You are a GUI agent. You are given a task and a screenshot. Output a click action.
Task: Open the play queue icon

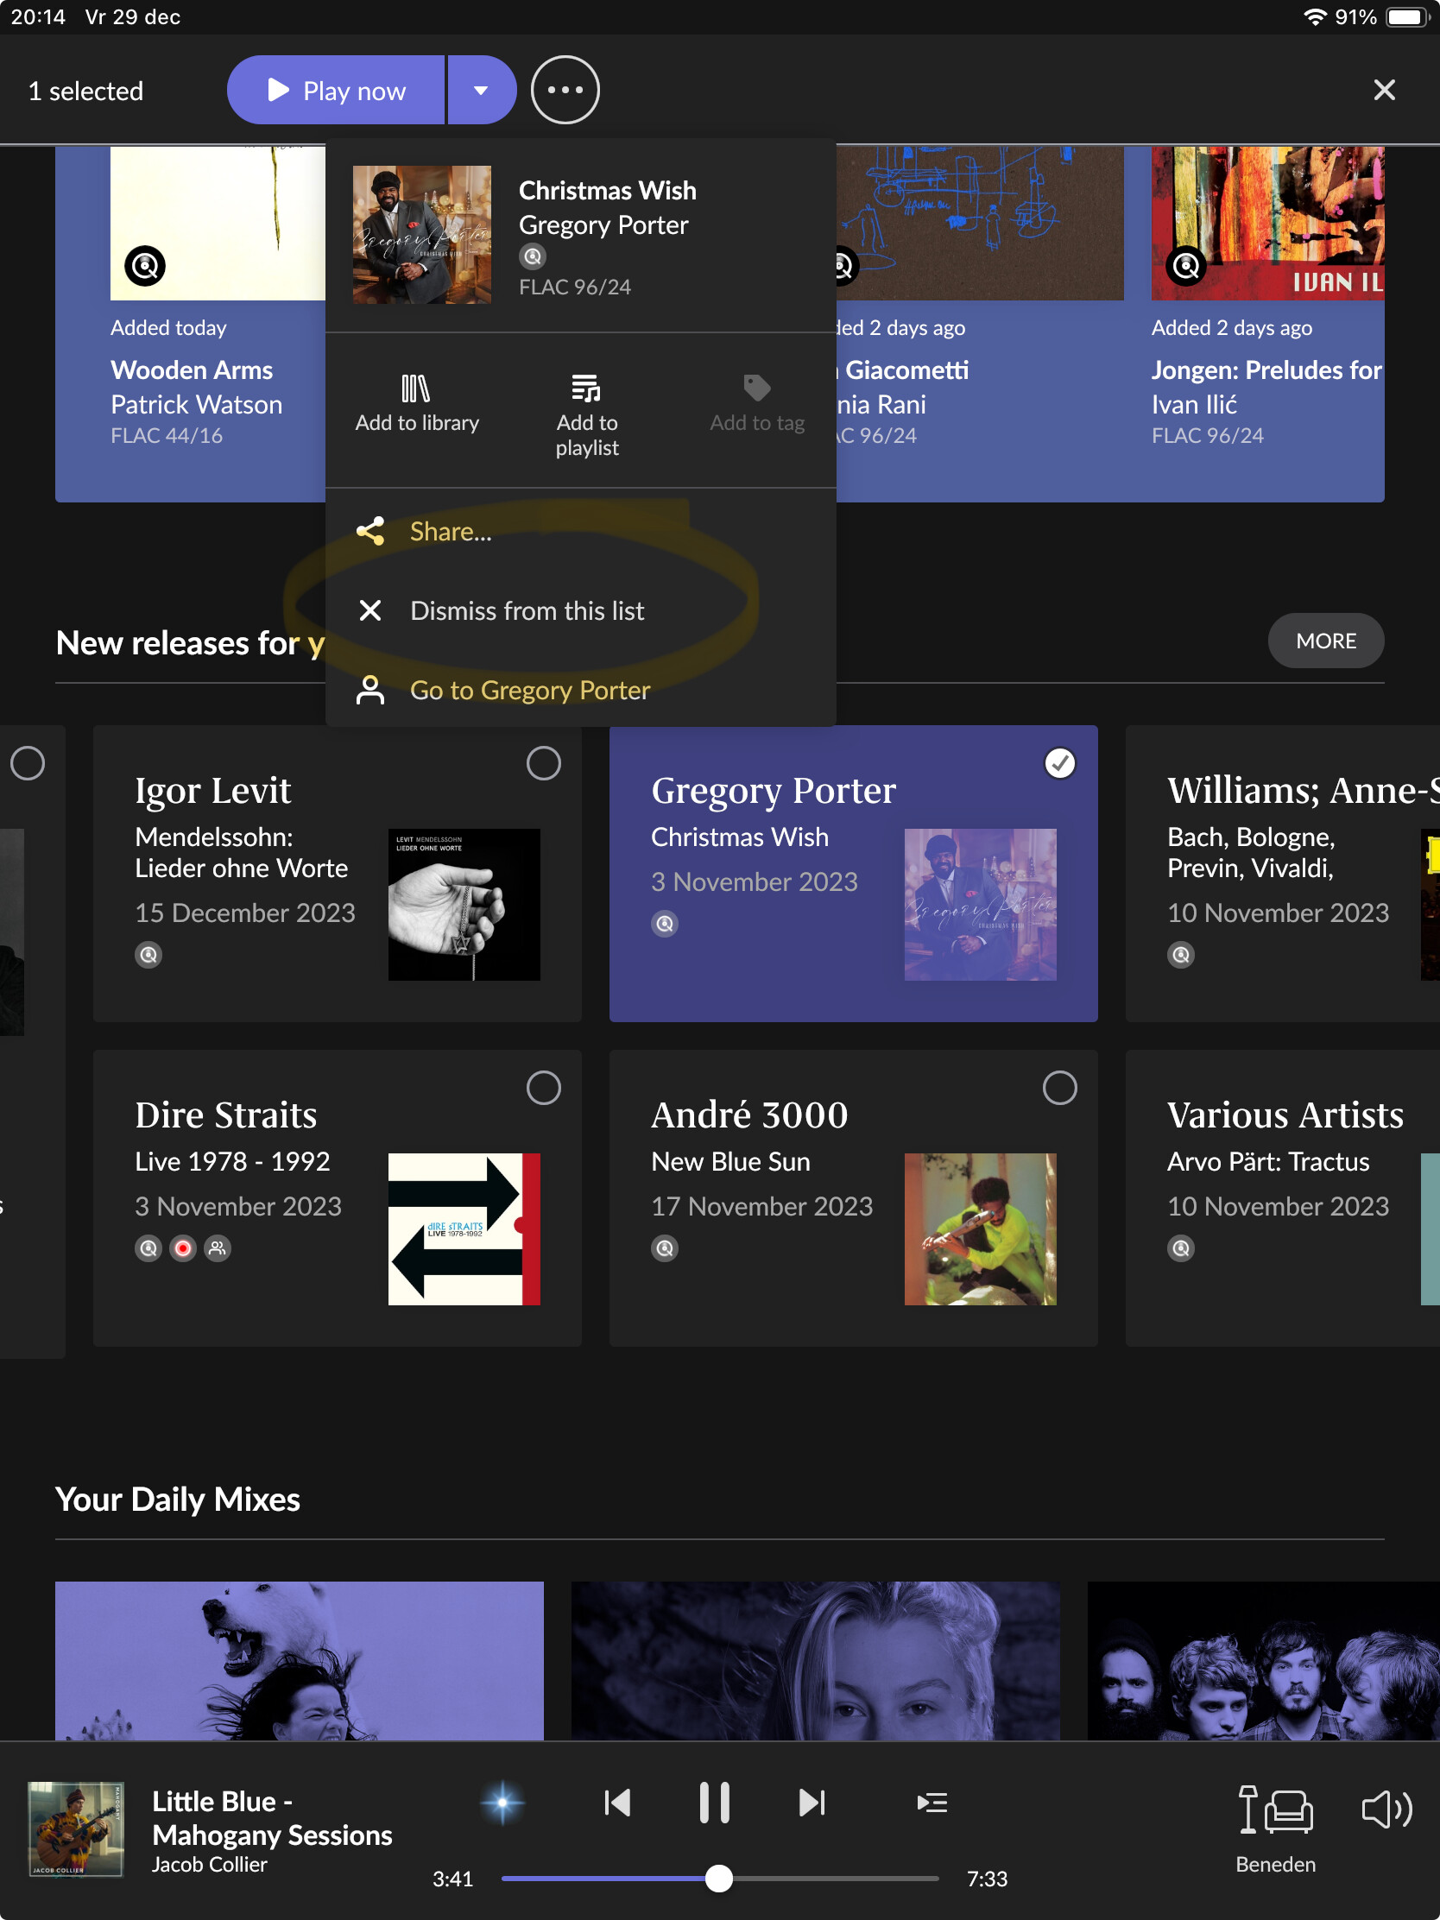932,1803
